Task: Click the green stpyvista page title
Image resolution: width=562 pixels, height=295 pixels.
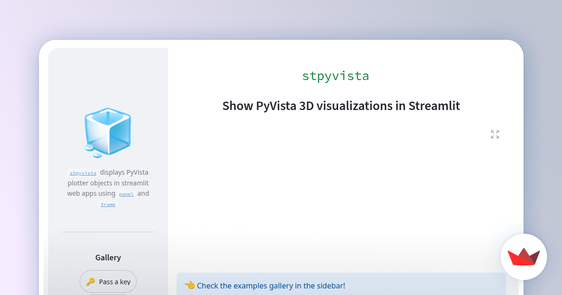Action: [335, 75]
